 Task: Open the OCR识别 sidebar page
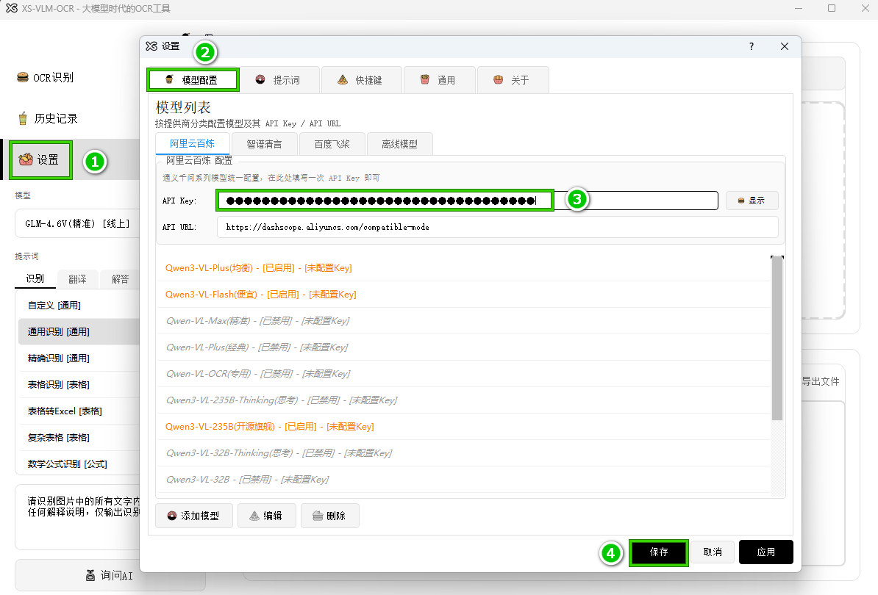click(46, 78)
